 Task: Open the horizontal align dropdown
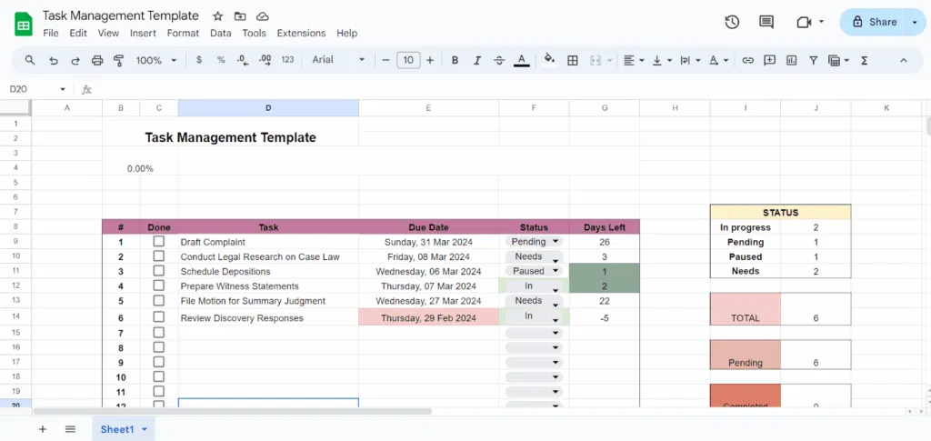pyautogui.click(x=634, y=60)
